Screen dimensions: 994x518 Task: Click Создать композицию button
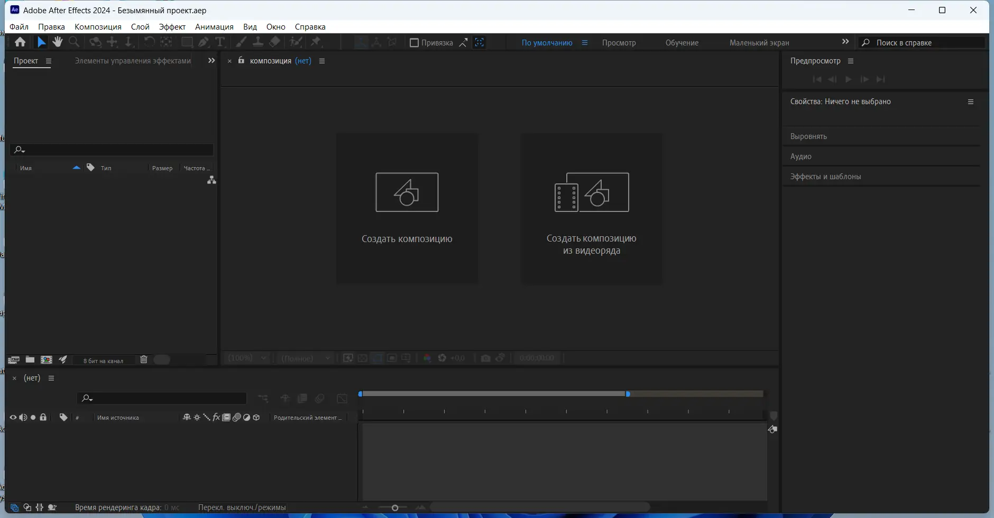point(407,208)
